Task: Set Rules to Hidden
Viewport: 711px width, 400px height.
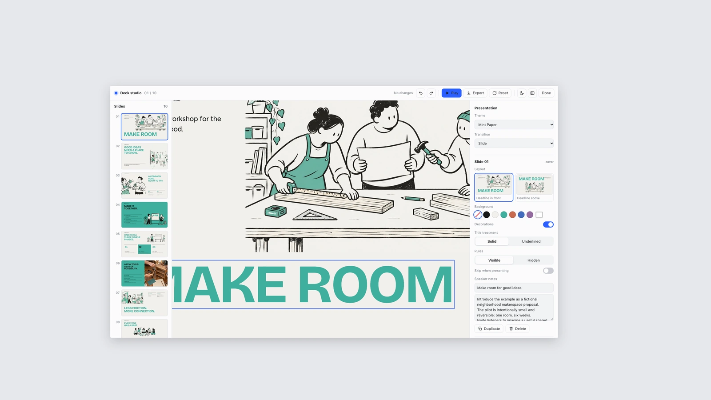Action: (x=534, y=260)
